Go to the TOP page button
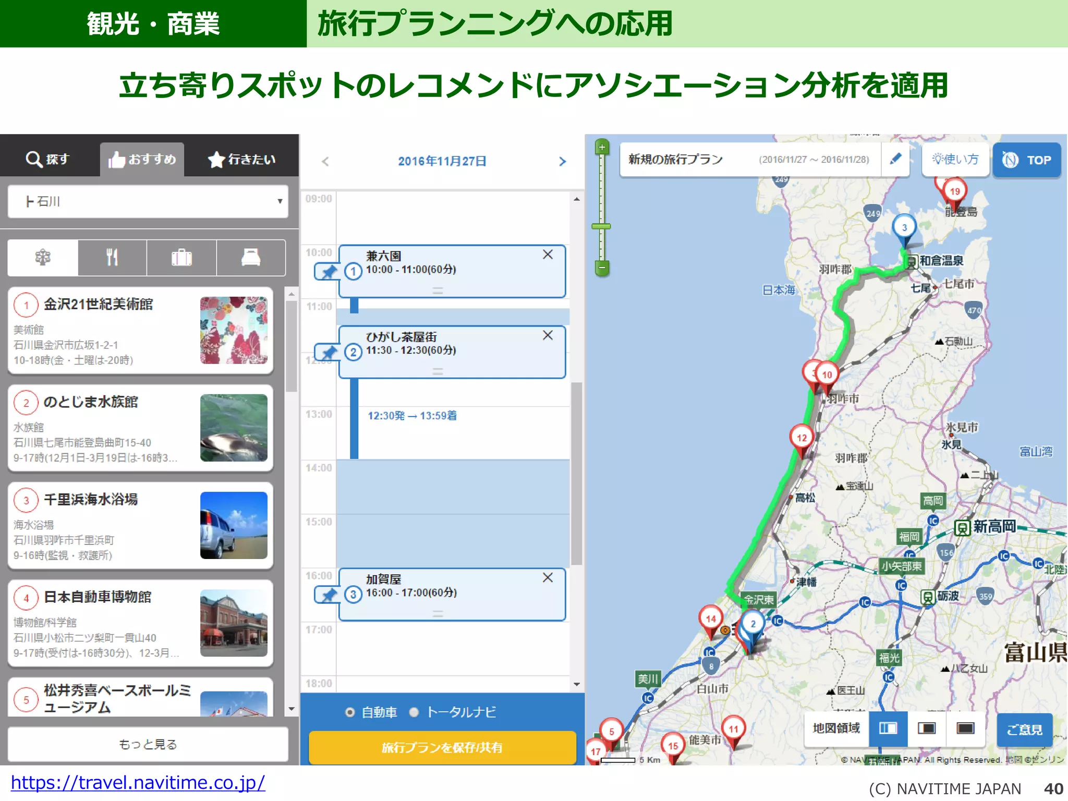1068x801 pixels. tap(1027, 160)
